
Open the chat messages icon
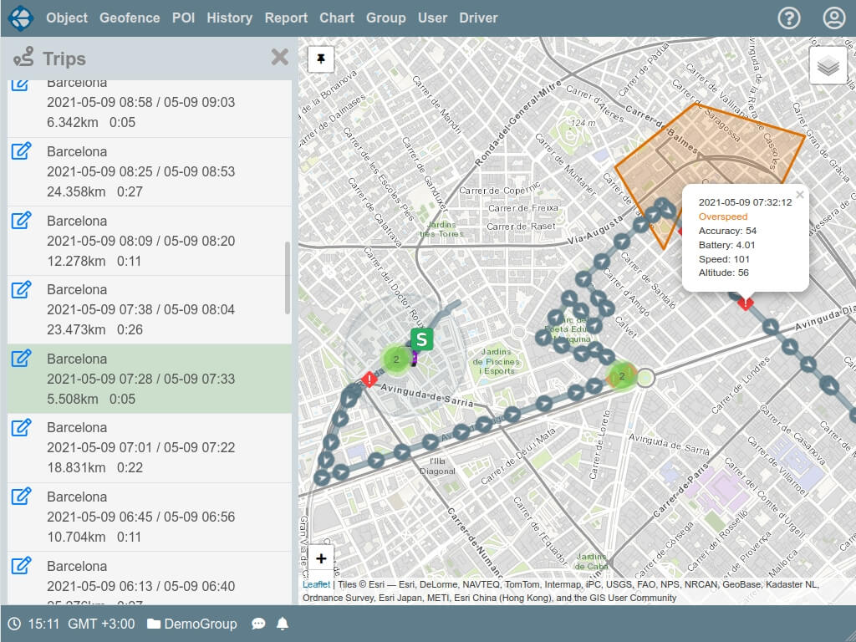(x=258, y=624)
